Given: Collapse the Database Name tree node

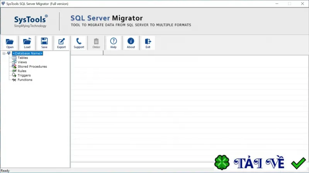Looking at the screenshot, I should tap(4, 53).
